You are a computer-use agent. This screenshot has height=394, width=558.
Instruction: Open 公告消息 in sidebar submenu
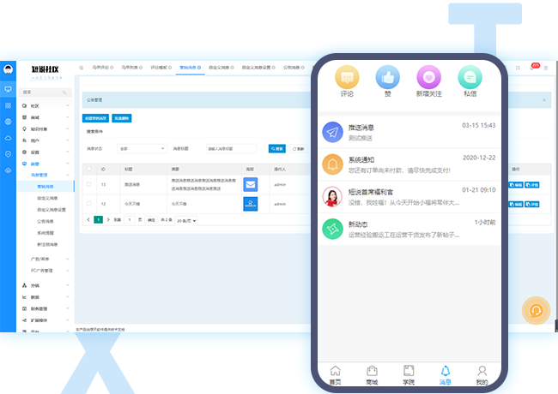45,221
